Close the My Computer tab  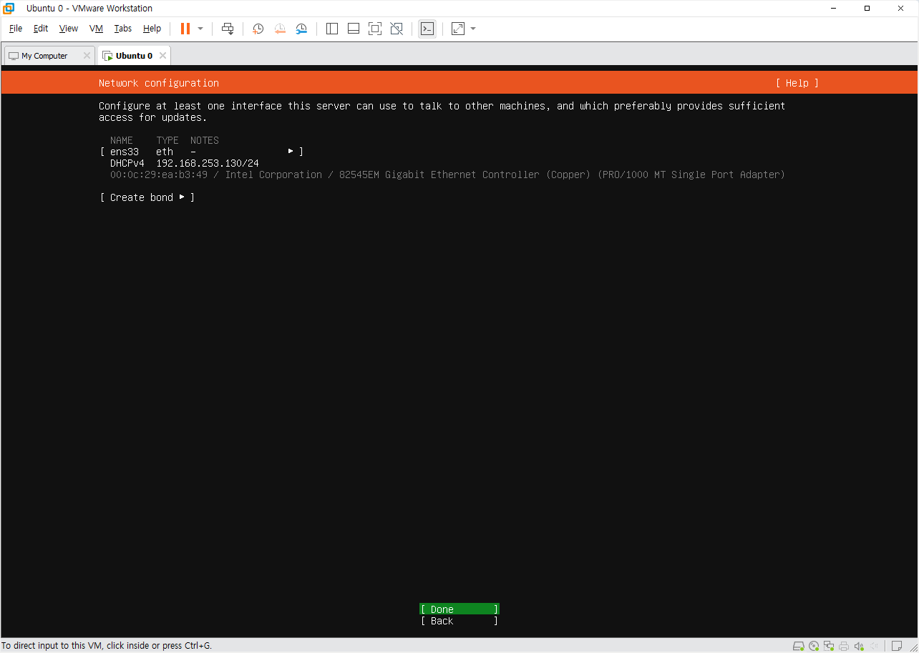tap(87, 56)
